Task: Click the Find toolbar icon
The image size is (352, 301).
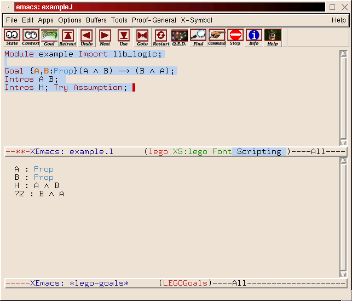Action: tap(198, 37)
